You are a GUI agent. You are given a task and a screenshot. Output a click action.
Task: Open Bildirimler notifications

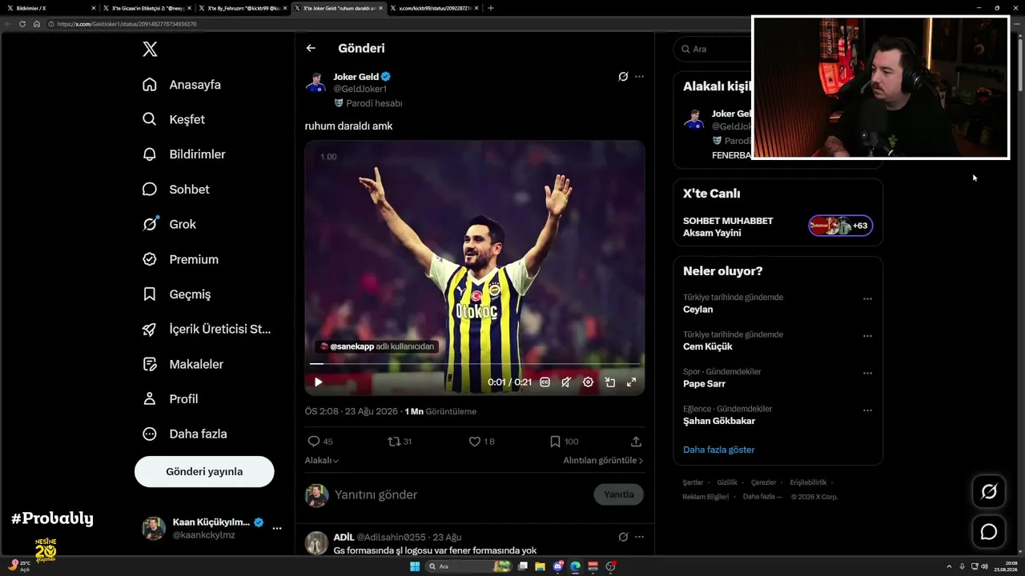(x=183, y=154)
